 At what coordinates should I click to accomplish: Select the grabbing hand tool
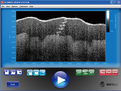tap(36, 73)
